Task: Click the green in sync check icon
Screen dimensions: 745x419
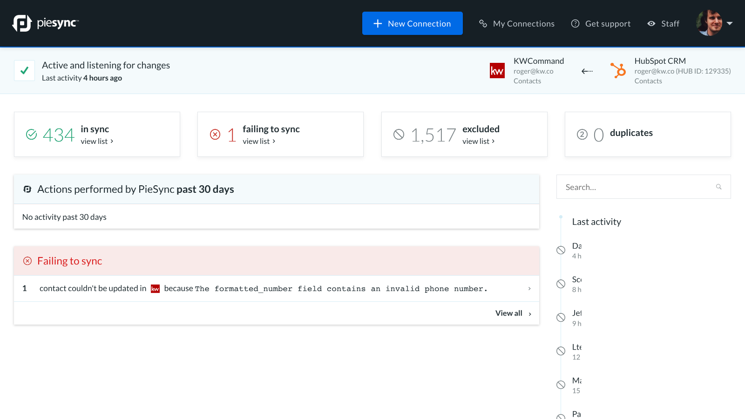Action: 31,135
